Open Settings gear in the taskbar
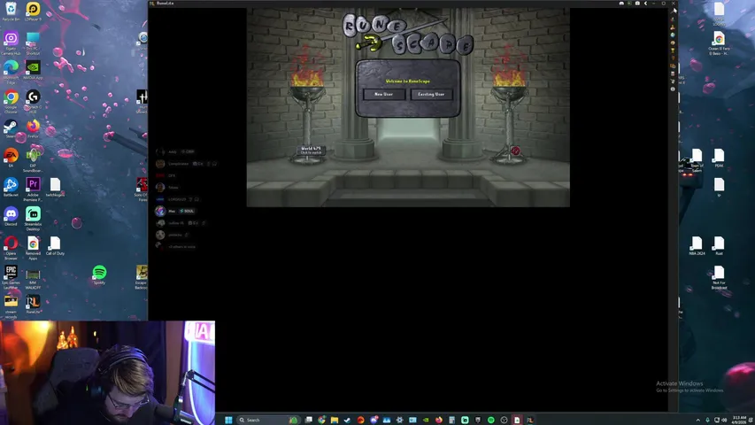 coord(400,420)
